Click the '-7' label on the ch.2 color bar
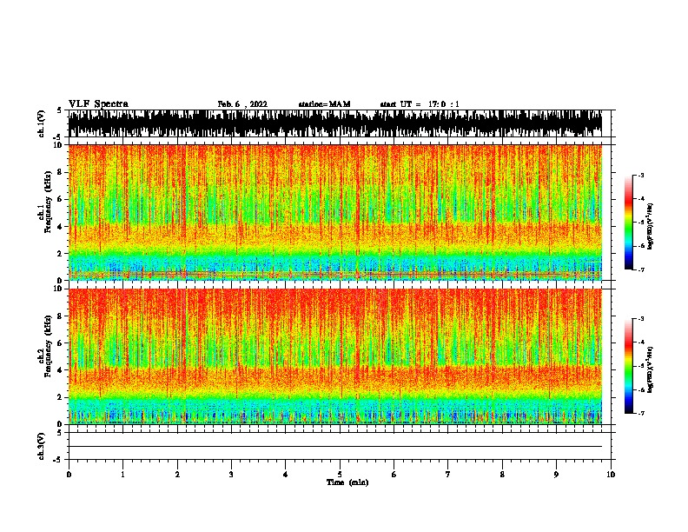688x532 pixels. (x=641, y=413)
